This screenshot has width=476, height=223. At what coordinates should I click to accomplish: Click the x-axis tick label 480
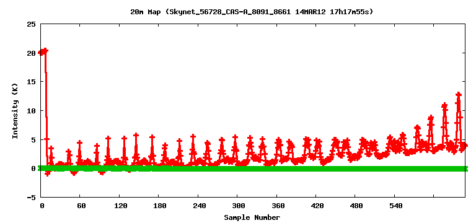click(x=356, y=206)
